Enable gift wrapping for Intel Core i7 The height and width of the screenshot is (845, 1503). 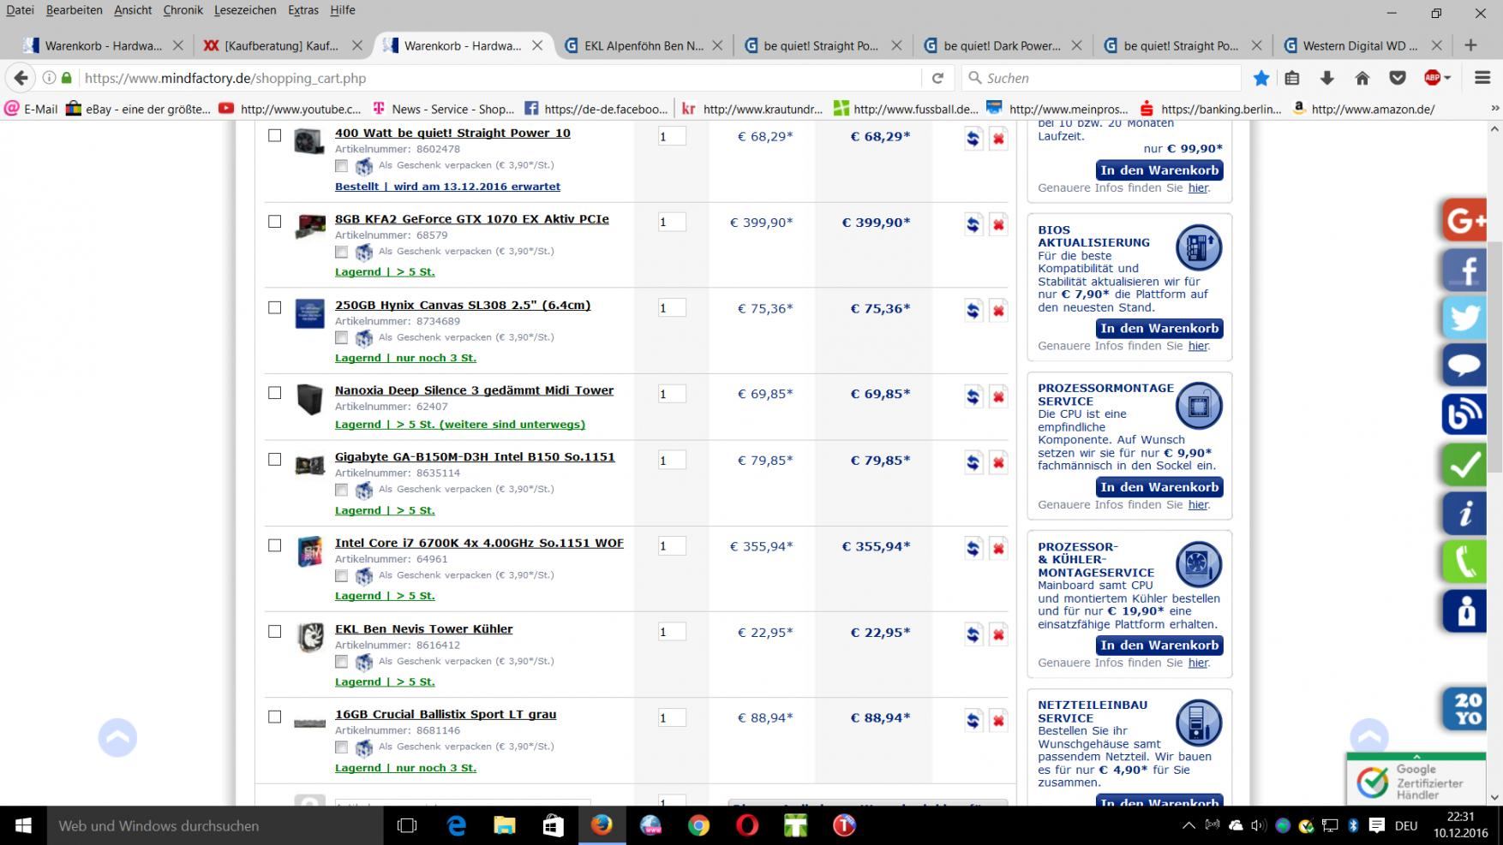pyautogui.click(x=341, y=575)
